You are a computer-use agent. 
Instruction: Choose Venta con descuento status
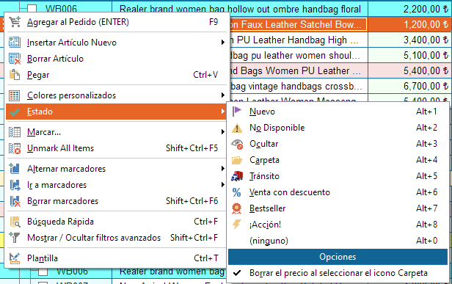(338, 192)
